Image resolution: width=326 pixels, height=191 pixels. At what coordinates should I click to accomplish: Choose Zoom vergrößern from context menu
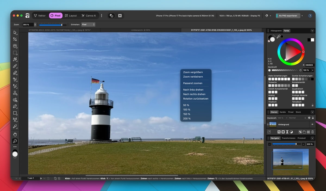point(193,72)
